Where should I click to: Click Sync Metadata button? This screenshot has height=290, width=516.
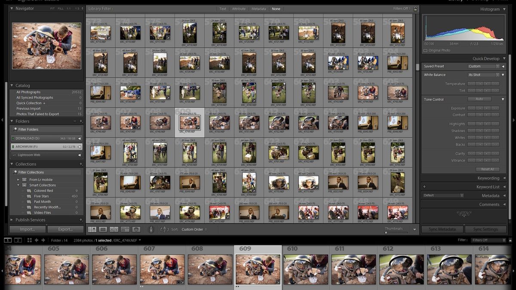(442, 229)
